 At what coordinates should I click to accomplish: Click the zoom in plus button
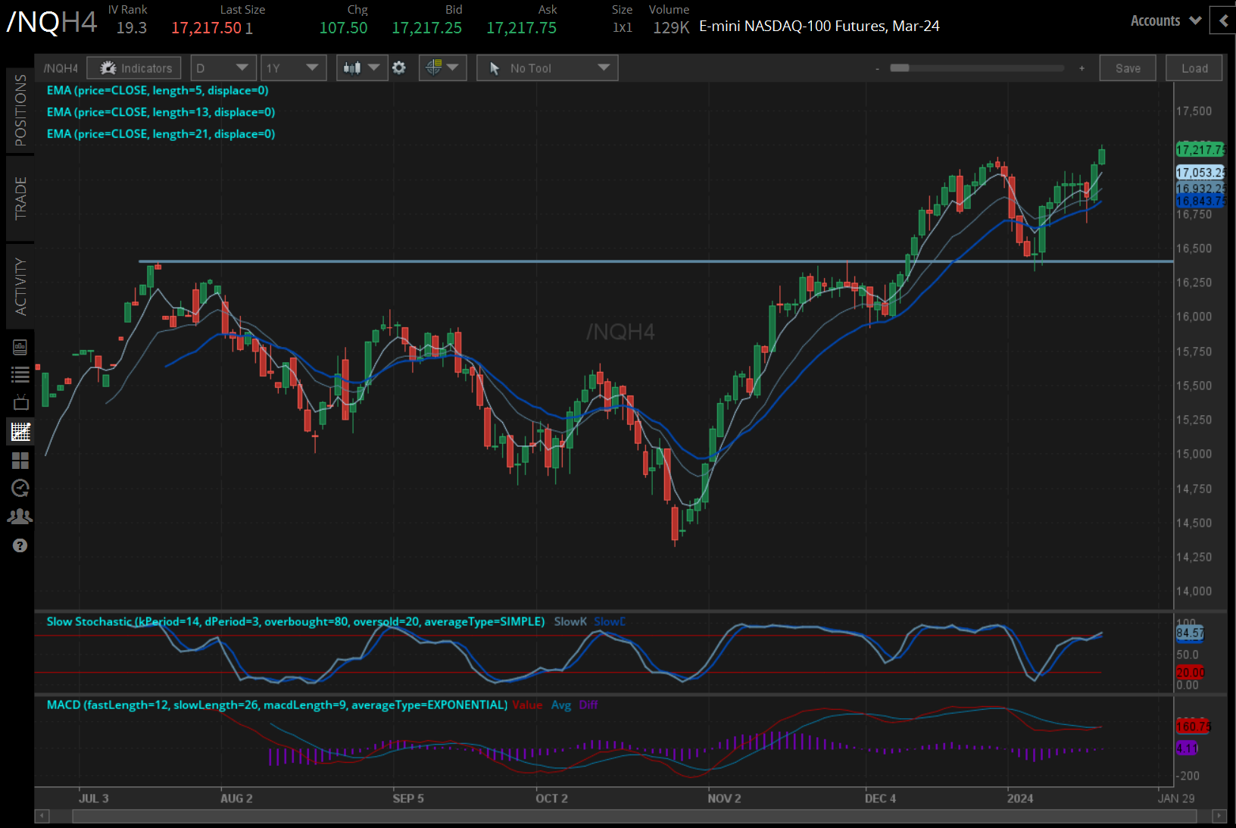pyautogui.click(x=1081, y=68)
